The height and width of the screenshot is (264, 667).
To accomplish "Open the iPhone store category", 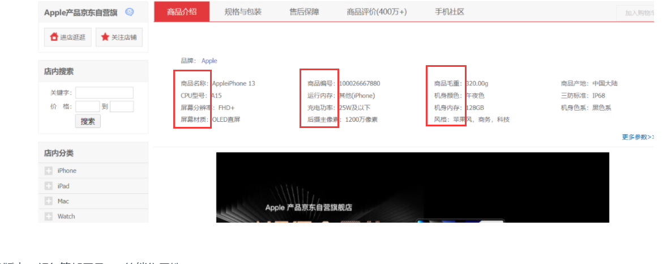I will (67, 171).
